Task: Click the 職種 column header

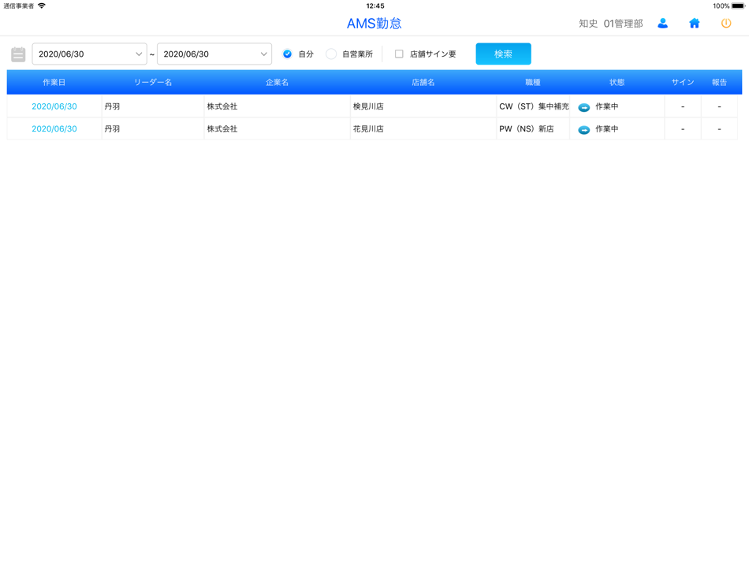Action: point(533,82)
